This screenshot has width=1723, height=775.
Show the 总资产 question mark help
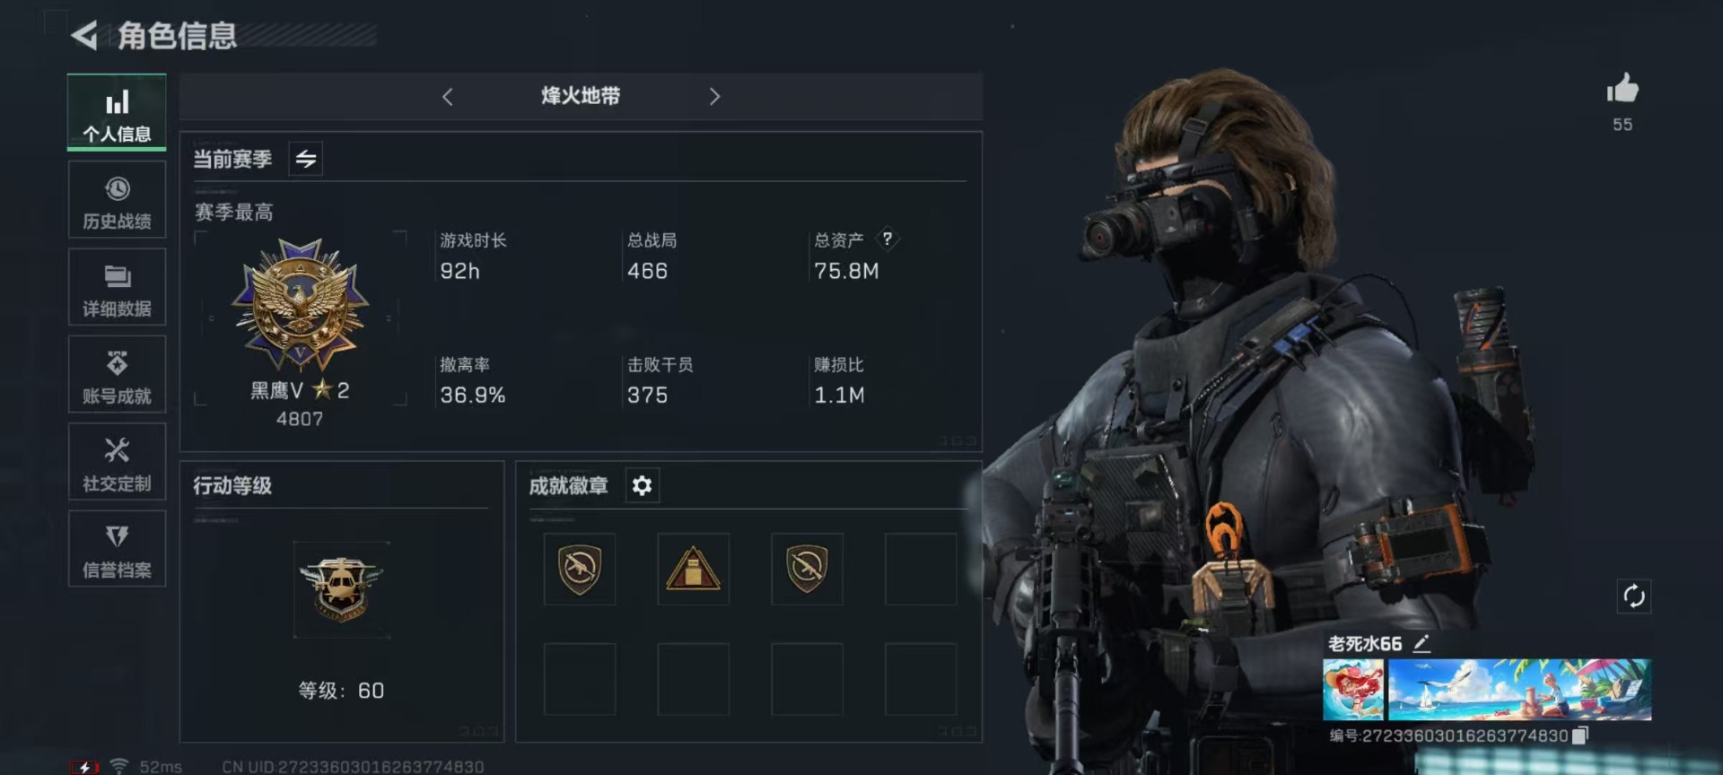tap(887, 239)
